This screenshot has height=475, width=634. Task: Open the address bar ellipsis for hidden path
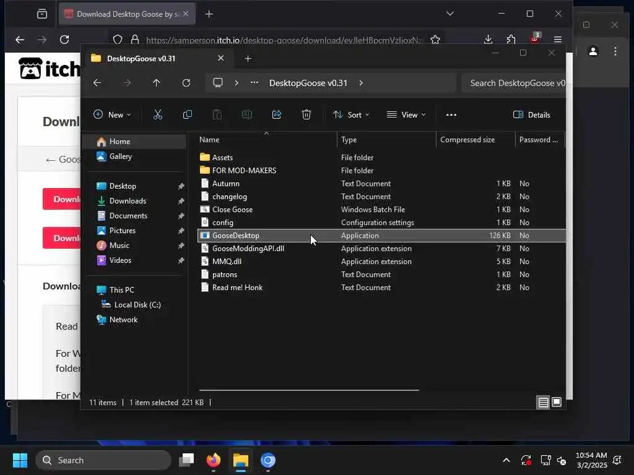(254, 82)
